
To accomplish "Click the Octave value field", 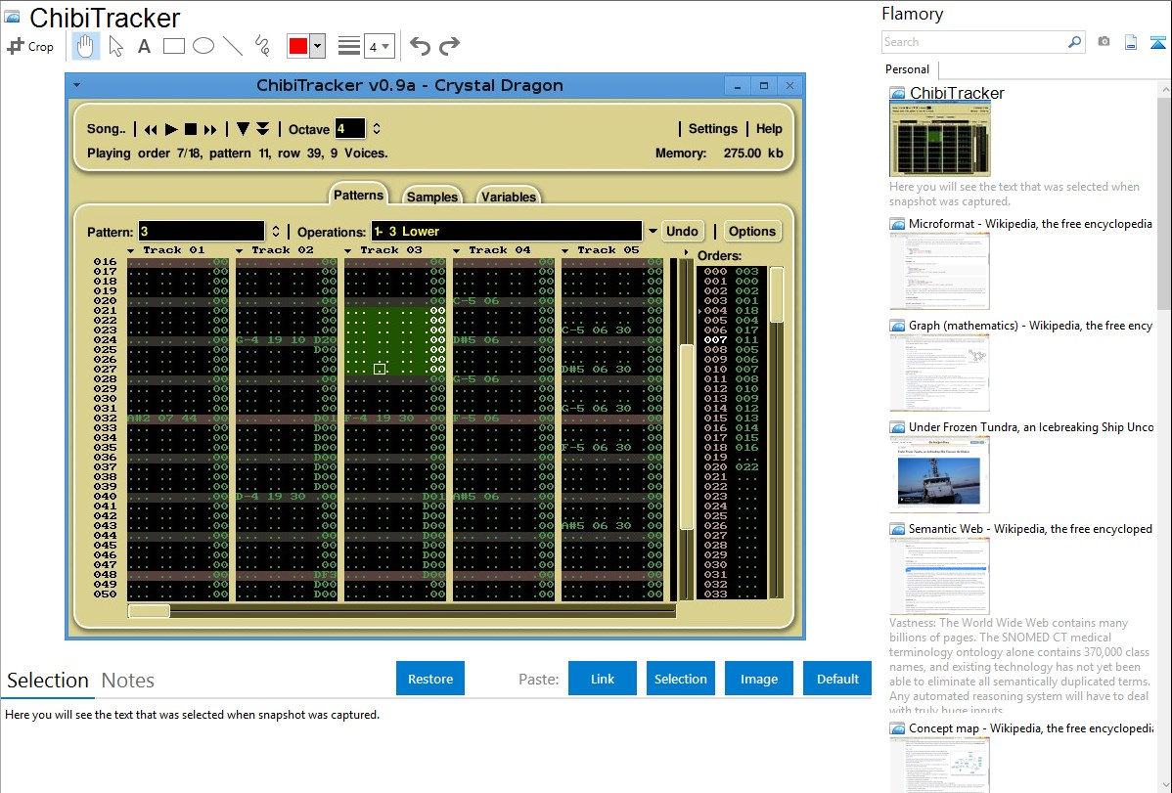I will (350, 128).
